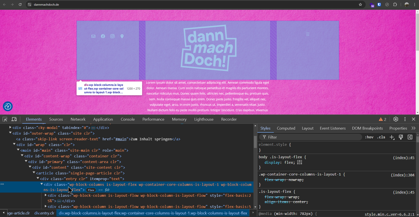This screenshot has width=419, height=217.
Task: Collapse the single-page-article node
Action: tap(34, 173)
